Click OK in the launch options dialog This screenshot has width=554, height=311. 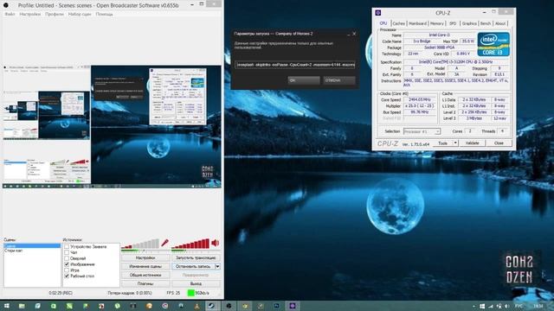(304, 80)
